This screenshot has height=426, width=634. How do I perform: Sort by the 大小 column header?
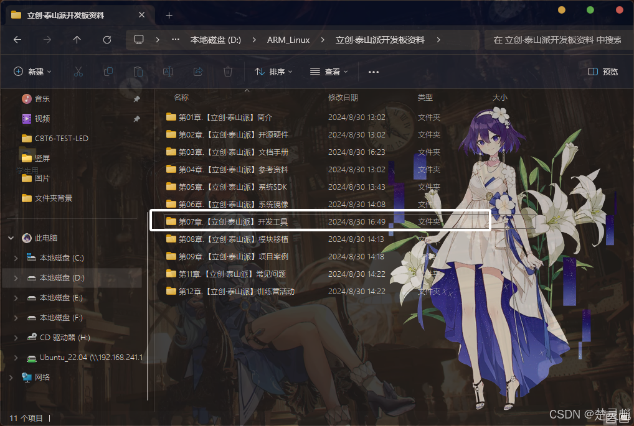pyautogui.click(x=499, y=97)
